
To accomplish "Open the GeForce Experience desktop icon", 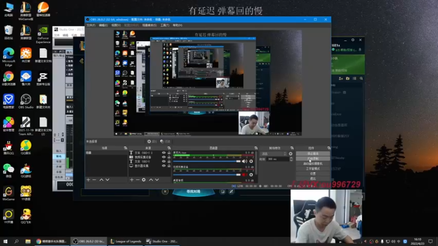I will (43, 34).
